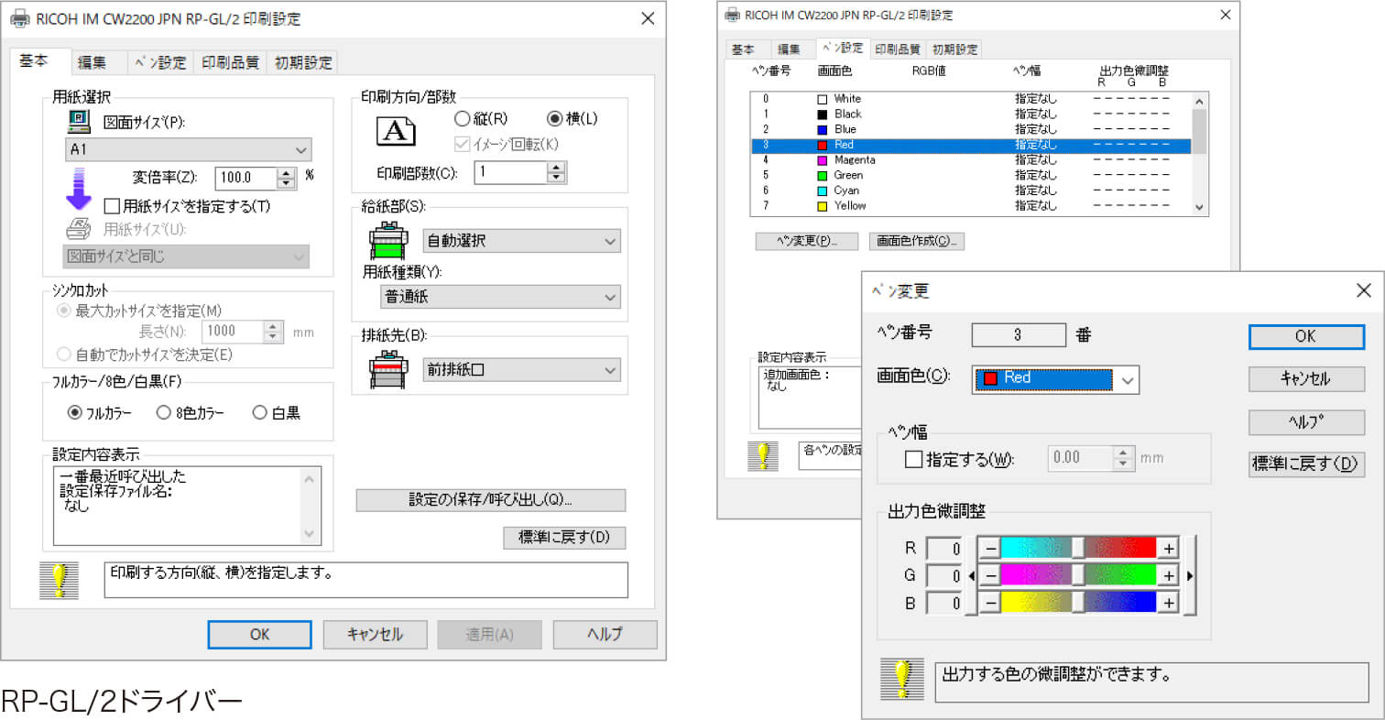This screenshot has height=720, width=1385.
Task: Click the help exclamation icon on Basic tab
Action: pyautogui.click(x=60, y=579)
